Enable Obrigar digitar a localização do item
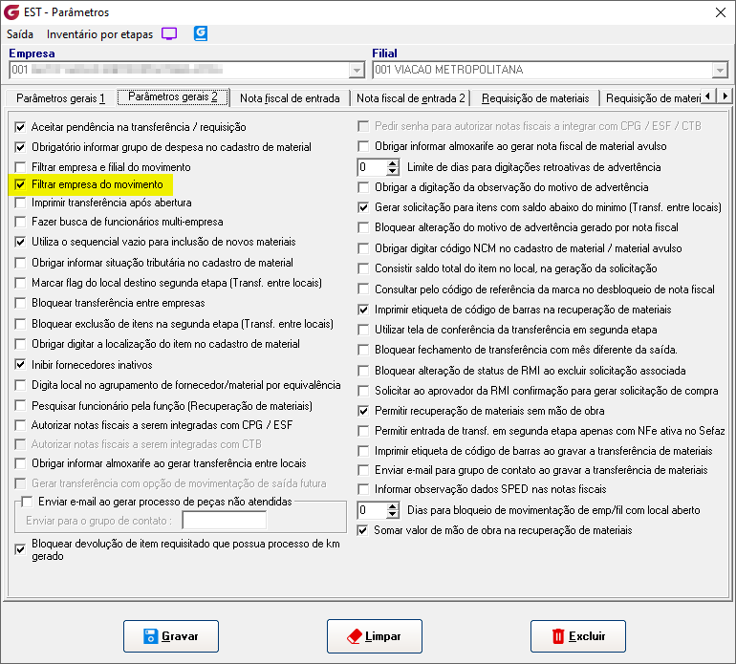Image resolution: width=736 pixels, height=664 pixels. point(20,344)
